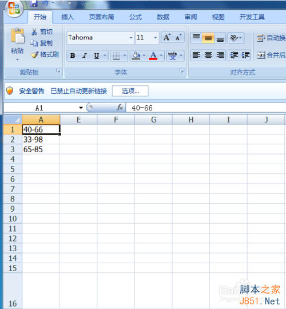Screen dimensions: 286x309
Task: Decrease the cell indent
Action: pos(234,55)
